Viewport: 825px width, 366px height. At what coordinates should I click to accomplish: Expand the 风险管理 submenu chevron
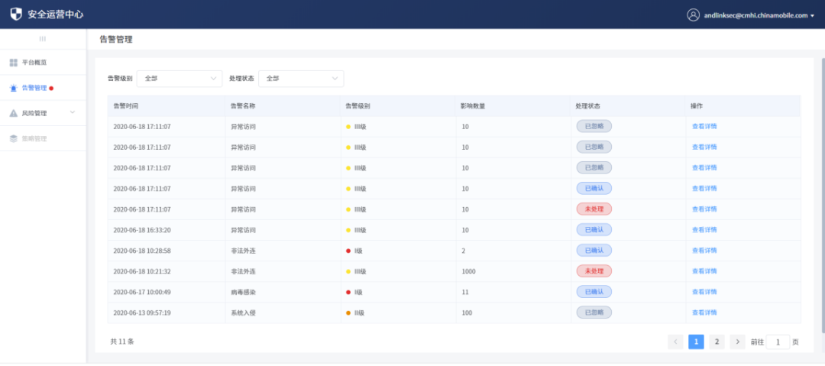tap(73, 113)
